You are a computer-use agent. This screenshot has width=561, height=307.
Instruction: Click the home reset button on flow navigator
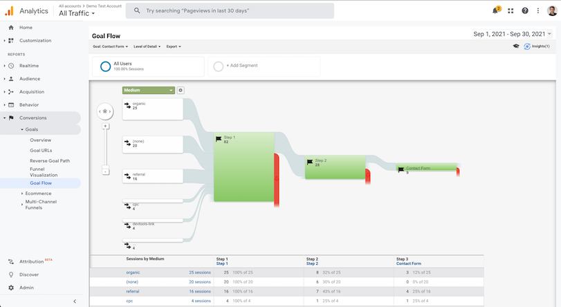click(105, 111)
